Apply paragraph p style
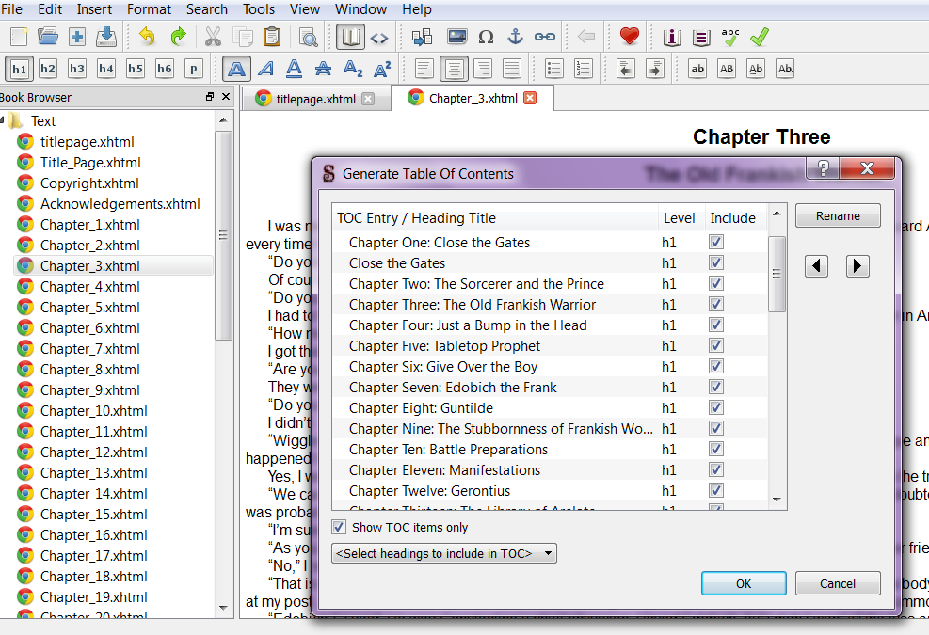The image size is (929, 635). click(x=193, y=69)
